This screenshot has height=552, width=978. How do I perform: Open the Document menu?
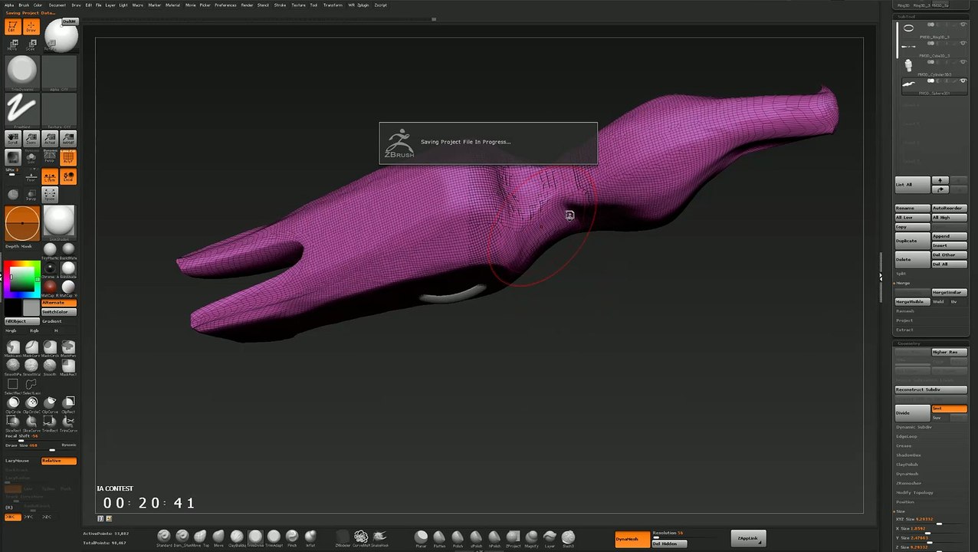pos(57,5)
